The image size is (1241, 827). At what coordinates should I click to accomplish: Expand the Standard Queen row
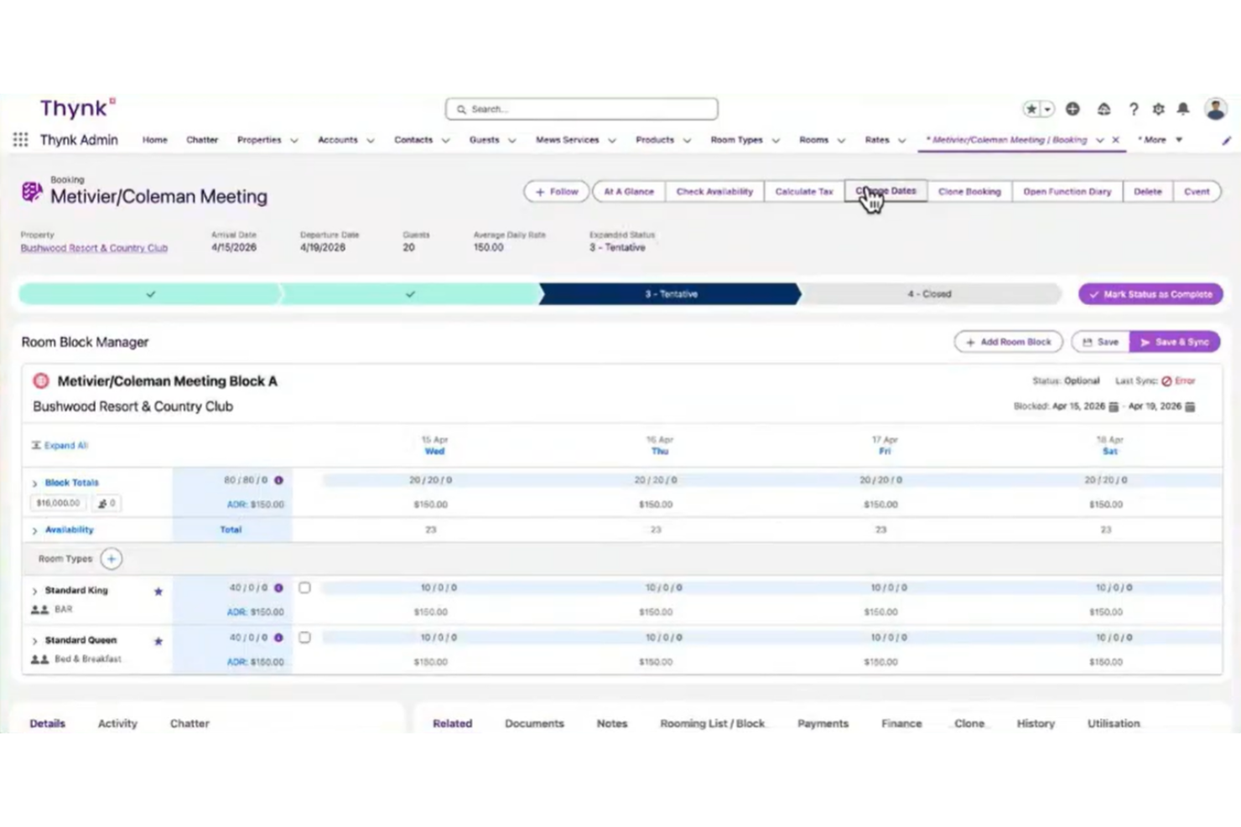(34, 641)
